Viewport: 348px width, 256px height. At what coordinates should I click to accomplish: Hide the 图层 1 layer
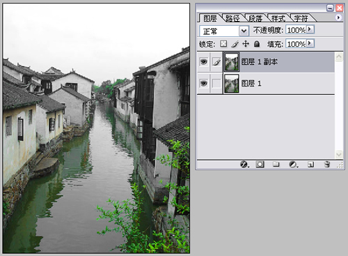[x=203, y=83]
